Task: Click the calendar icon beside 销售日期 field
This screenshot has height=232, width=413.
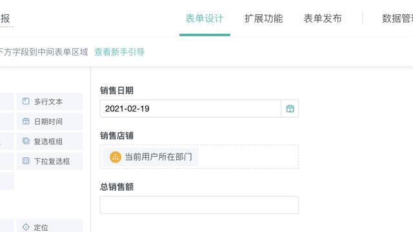Action: 290,109
